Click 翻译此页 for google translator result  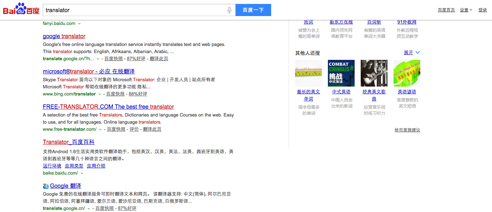(159, 58)
